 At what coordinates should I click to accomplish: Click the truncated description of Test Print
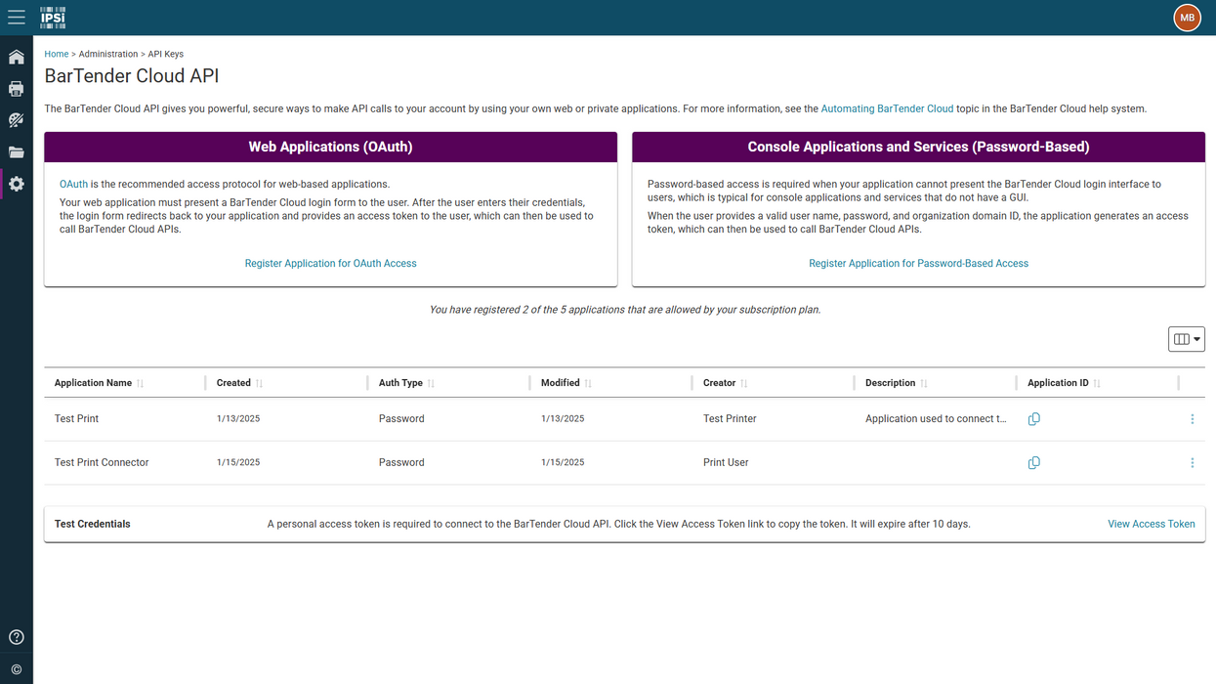[x=936, y=419]
